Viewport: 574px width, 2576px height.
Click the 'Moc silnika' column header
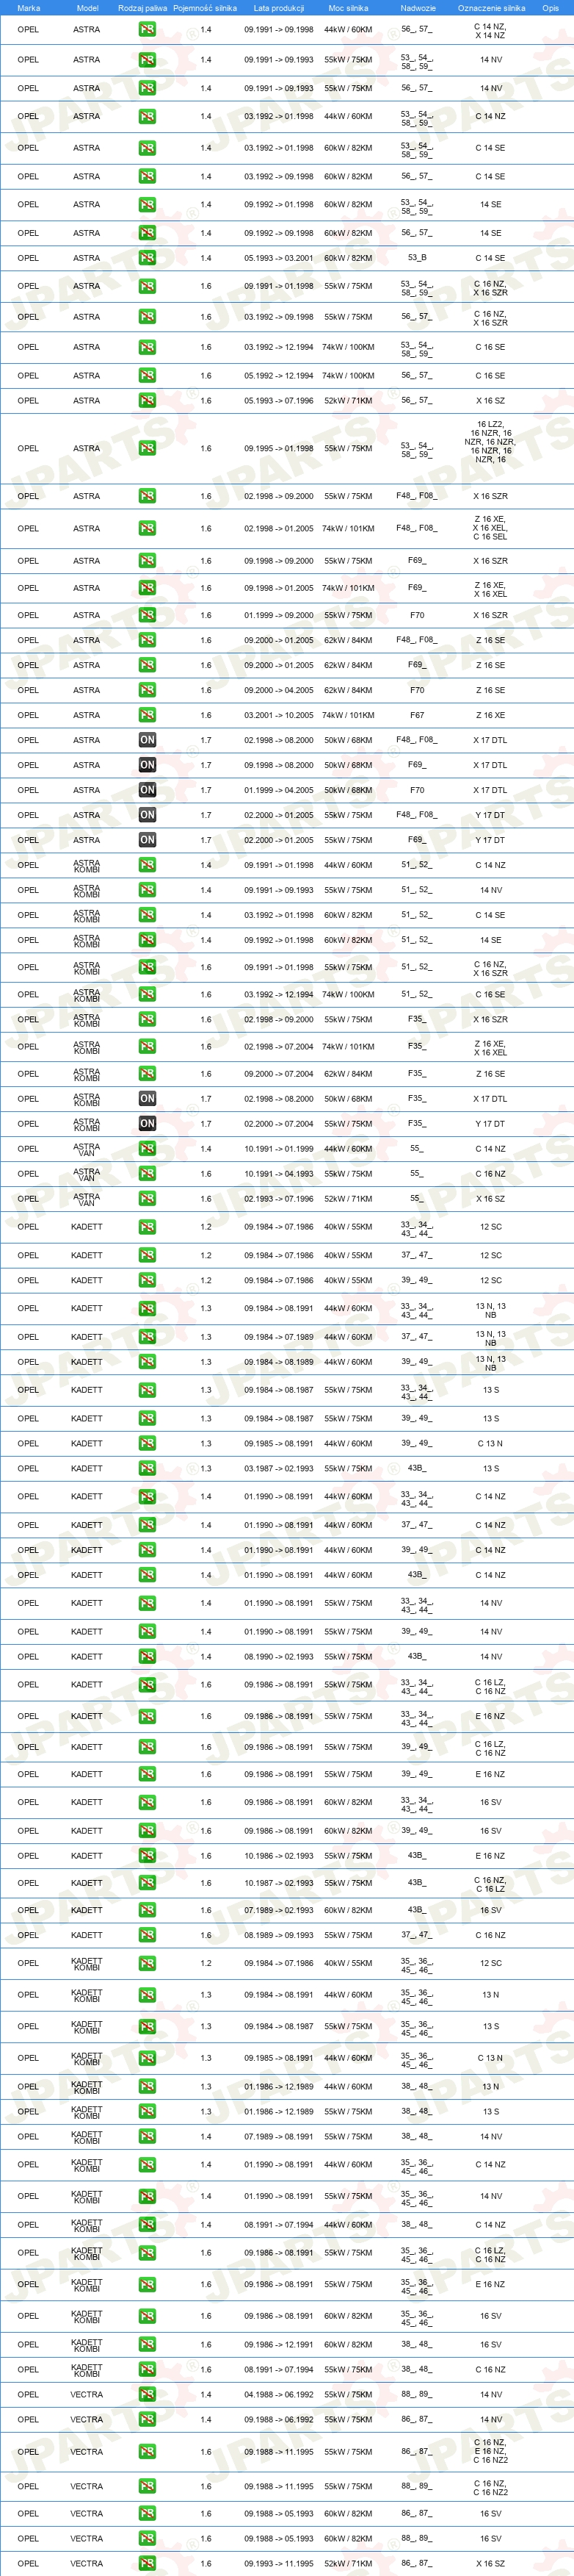click(349, 8)
